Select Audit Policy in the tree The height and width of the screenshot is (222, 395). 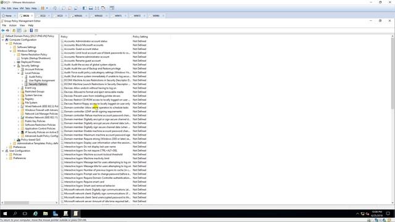pos(36,76)
